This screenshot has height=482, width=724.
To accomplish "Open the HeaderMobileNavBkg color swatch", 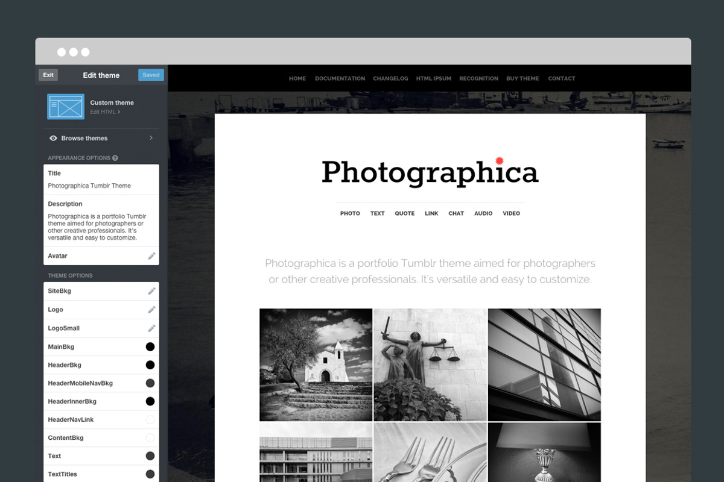I will (x=150, y=383).
